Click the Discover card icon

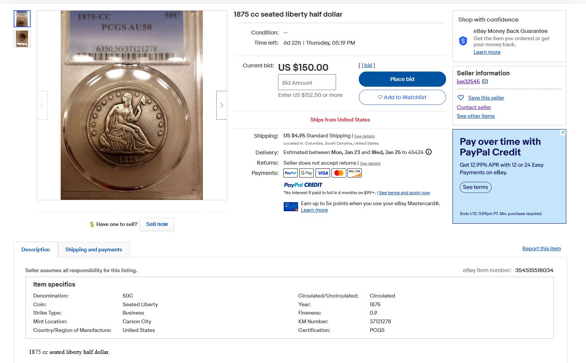tap(355, 173)
